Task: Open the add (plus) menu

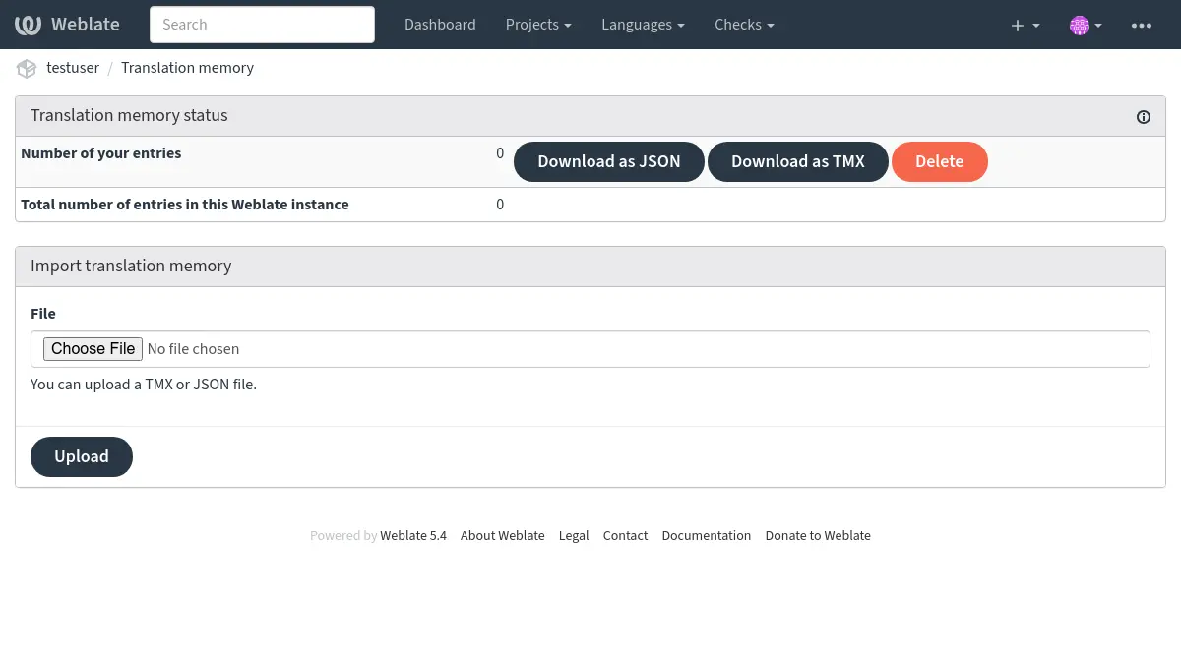Action: point(1025,25)
